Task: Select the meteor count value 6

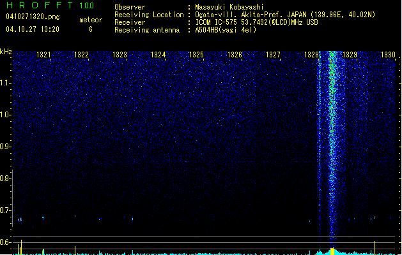Action: [x=91, y=29]
